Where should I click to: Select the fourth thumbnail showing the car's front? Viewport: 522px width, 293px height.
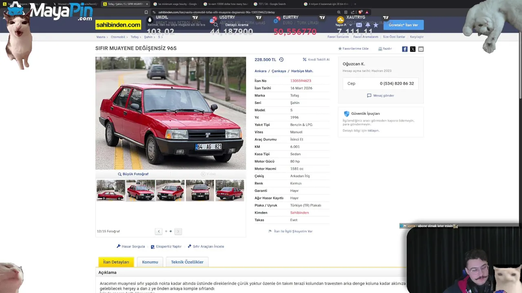tap(200, 190)
